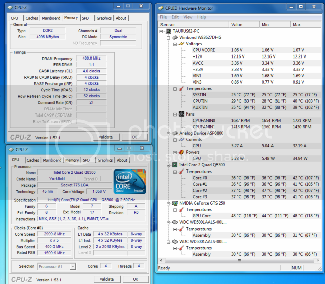The height and width of the screenshot is (284, 325).
Task: Click the CPUID Hardware Monitor title bar icon
Action: point(160,8)
